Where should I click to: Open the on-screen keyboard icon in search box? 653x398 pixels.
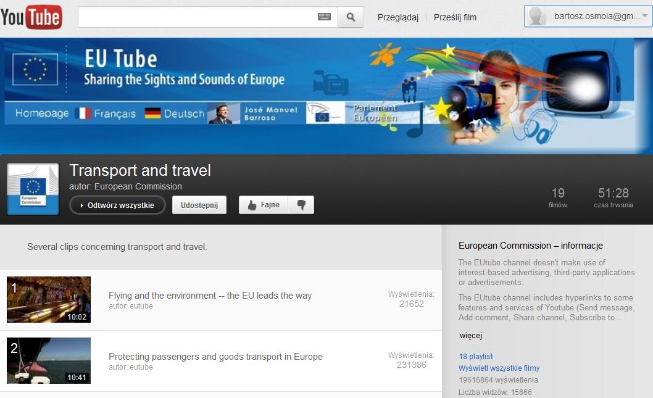[324, 17]
